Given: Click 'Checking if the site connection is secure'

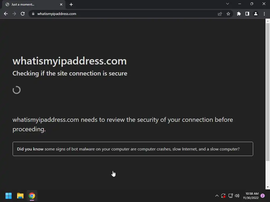Looking at the screenshot, I should coord(70,74).
